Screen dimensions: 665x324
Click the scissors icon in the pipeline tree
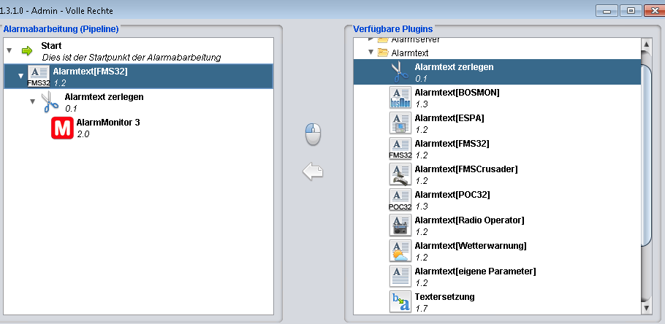[50, 102]
